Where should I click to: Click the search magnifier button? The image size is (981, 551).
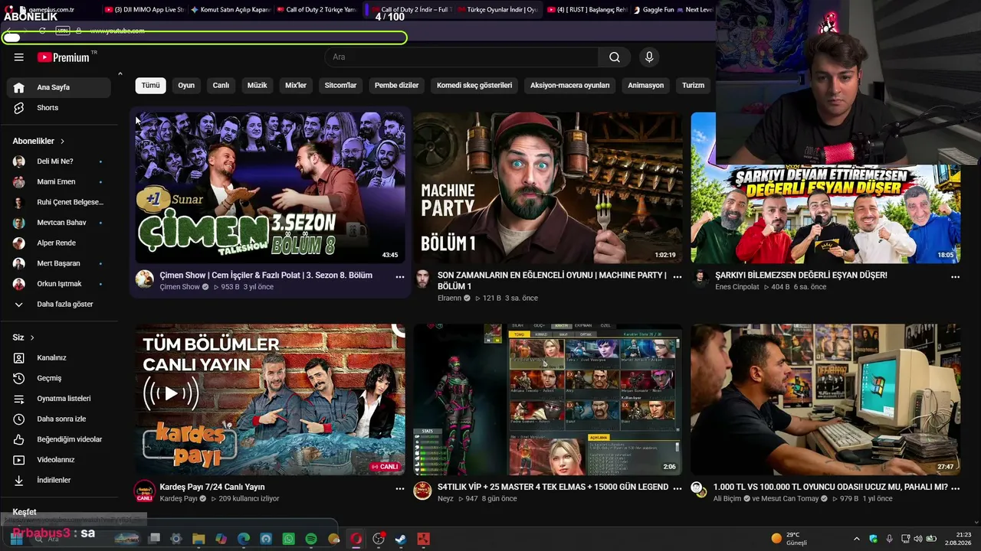(x=615, y=57)
